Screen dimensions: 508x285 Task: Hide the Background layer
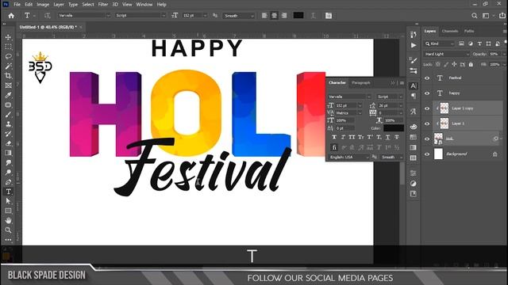click(x=427, y=154)
